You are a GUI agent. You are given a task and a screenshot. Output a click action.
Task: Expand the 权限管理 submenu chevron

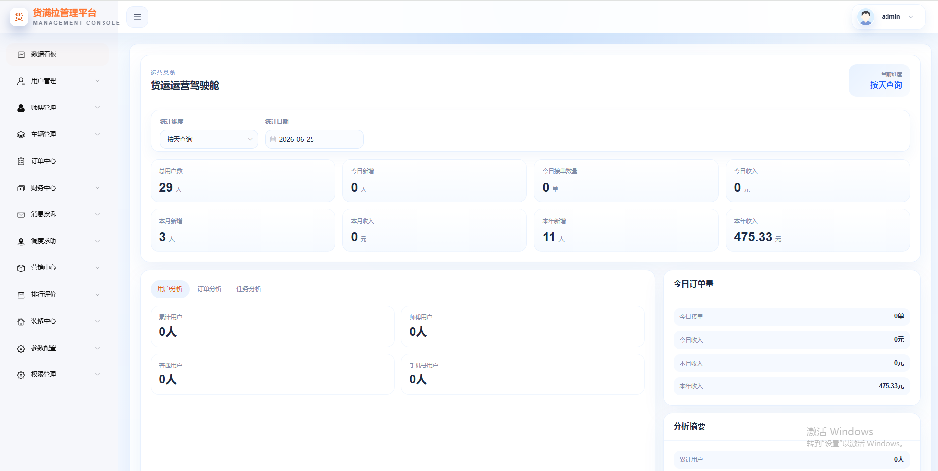pyautogui.click(x=98, y=374)
